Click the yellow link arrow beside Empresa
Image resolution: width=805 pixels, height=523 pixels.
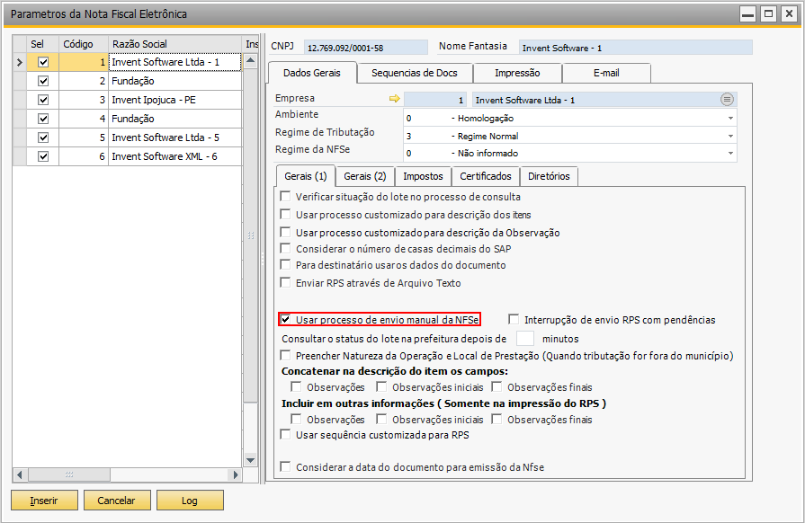(394, 99)
